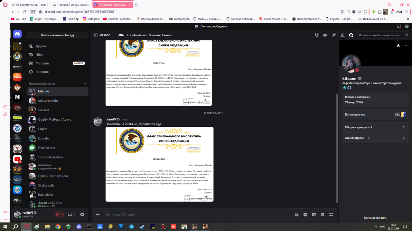Switch to На рассмотрении - Blue browser tab
412x231 pixels.
(29, 5)
